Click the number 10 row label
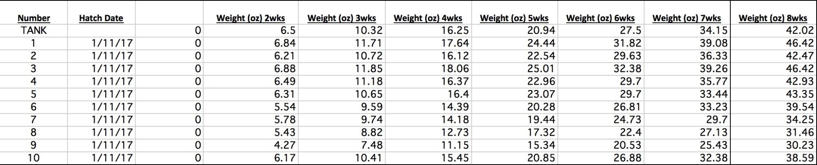The image size is (817, 165). [x=34, y=158]
